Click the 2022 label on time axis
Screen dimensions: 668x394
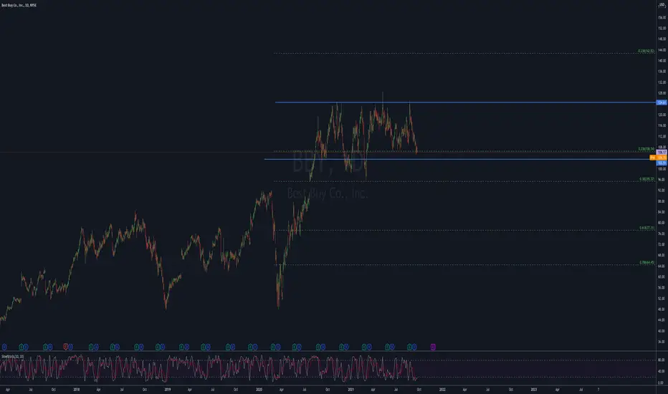pos(442,389)
